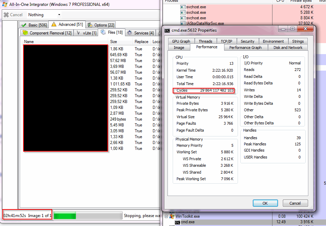Maximize the cmd.exe Properties window
326x226 pixels.
point(293,29)
